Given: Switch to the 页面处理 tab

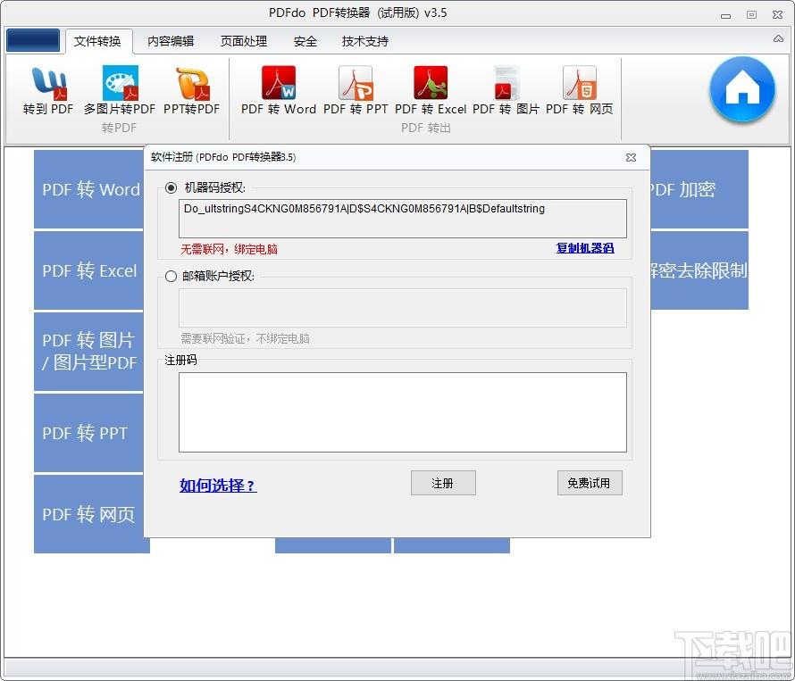Looking at the screenshot, I should [244, 41].
